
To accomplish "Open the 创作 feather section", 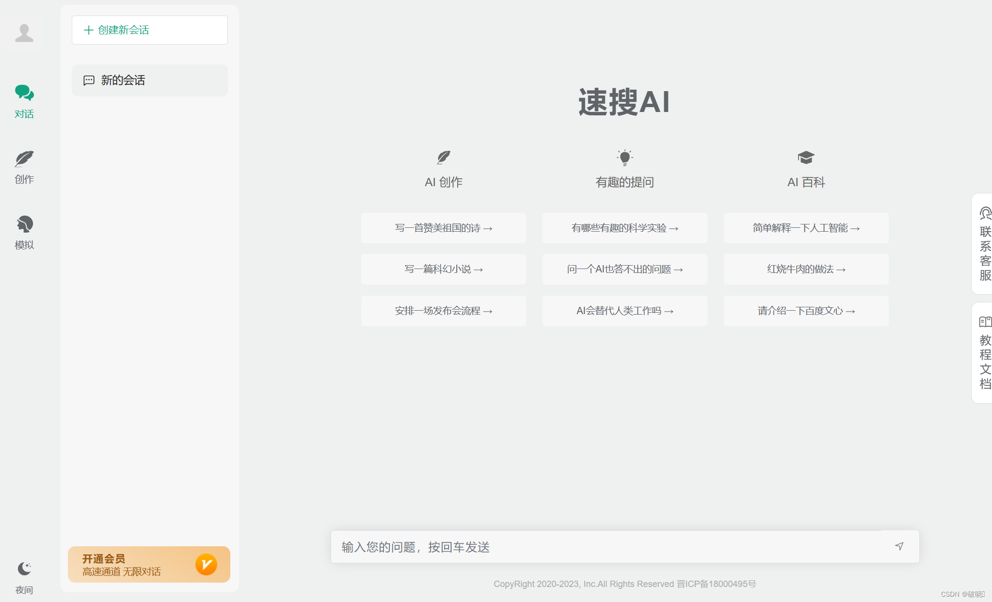I will coord(24,167).
